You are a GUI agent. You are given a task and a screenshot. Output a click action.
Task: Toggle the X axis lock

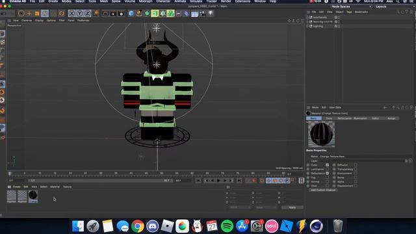tap(71, 13)
